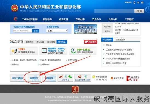Image resolution: width=150 pixels, height=104 pixels.
Task: Click 部属单位 button
Action: coord(34,78)
